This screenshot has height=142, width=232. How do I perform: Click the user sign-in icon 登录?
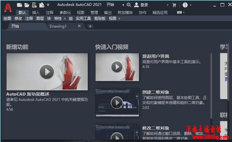coord(141,5)
